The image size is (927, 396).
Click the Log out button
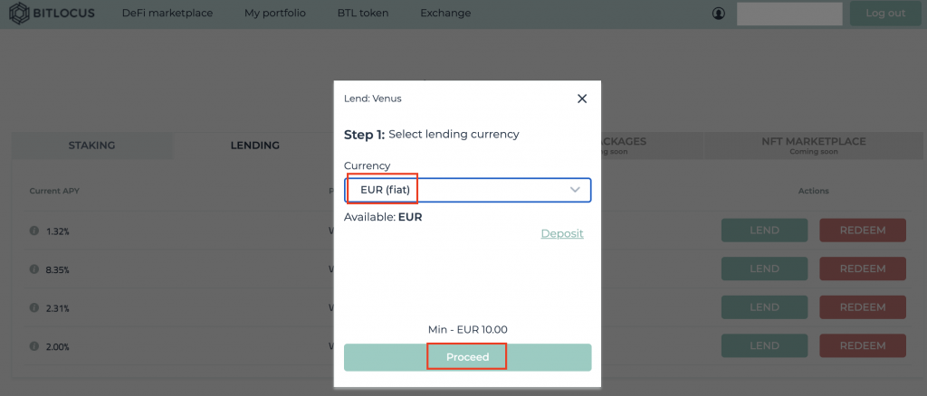point(885,13)
